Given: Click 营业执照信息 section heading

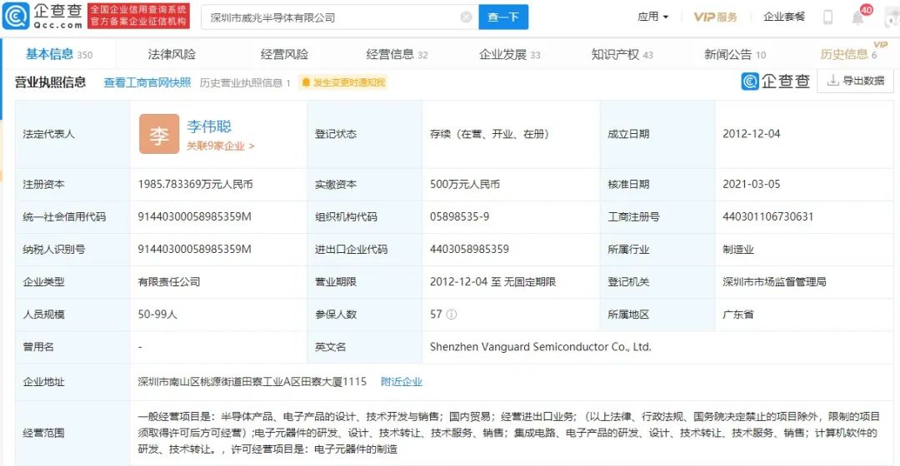Looking at the screenshot, I should coord(51,82).
